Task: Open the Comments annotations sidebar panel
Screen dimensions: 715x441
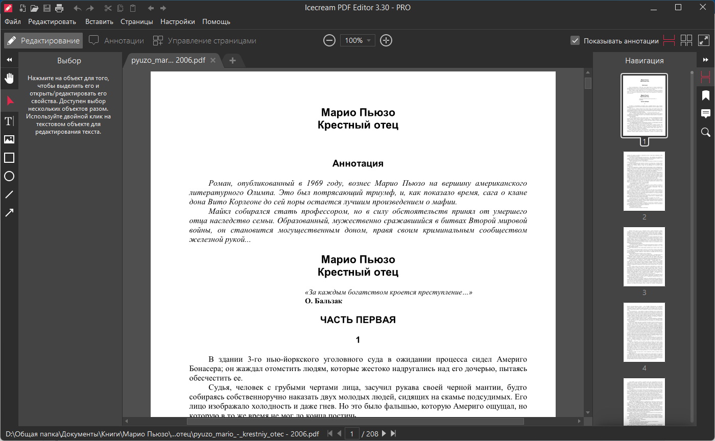Action: click(x=706, y=114)
